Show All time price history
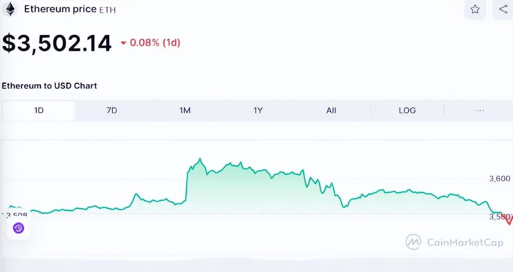 tap(331, 110)
